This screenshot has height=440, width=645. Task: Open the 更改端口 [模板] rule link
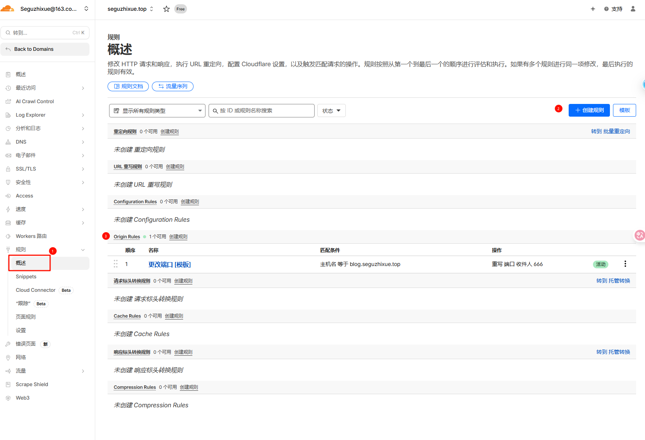click(x=169, y=264)
